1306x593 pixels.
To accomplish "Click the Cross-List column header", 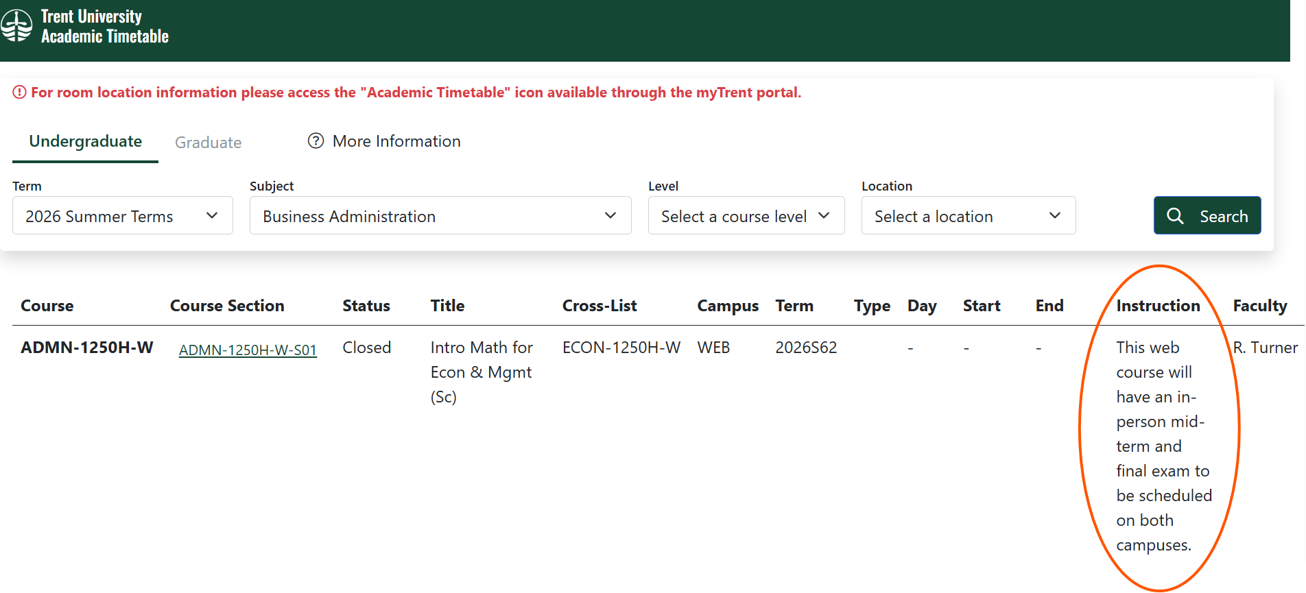I will coord(599,306).
